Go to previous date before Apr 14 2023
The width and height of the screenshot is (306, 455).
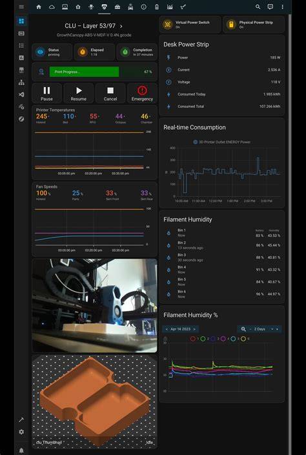point(167,329)
